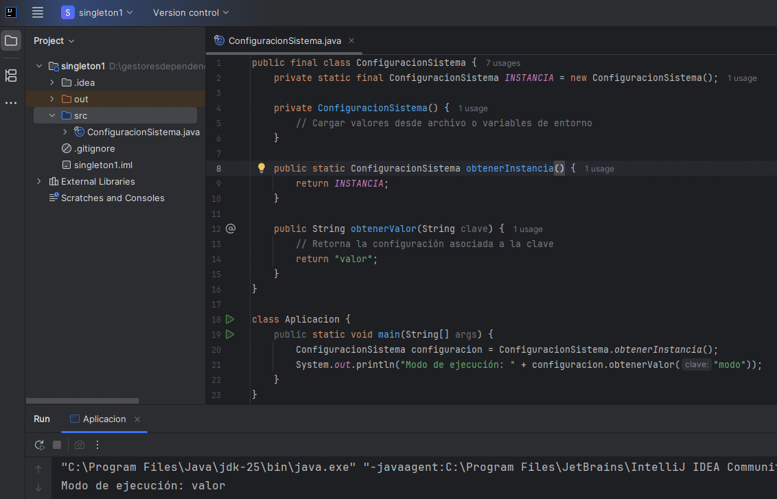Take a thread dump with the camera icon
This screenshot has height=499, width=777.
[x=78, y=445]
